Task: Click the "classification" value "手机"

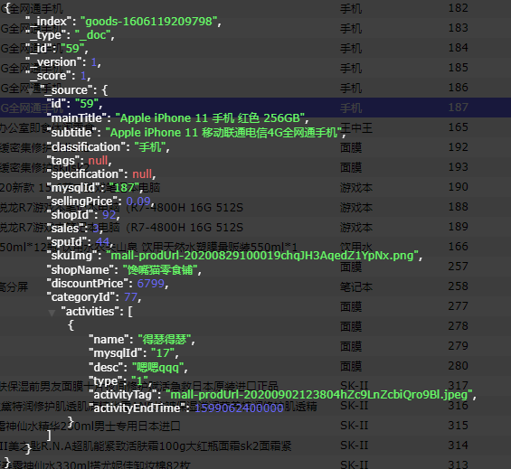Action: tap(150, 147)
